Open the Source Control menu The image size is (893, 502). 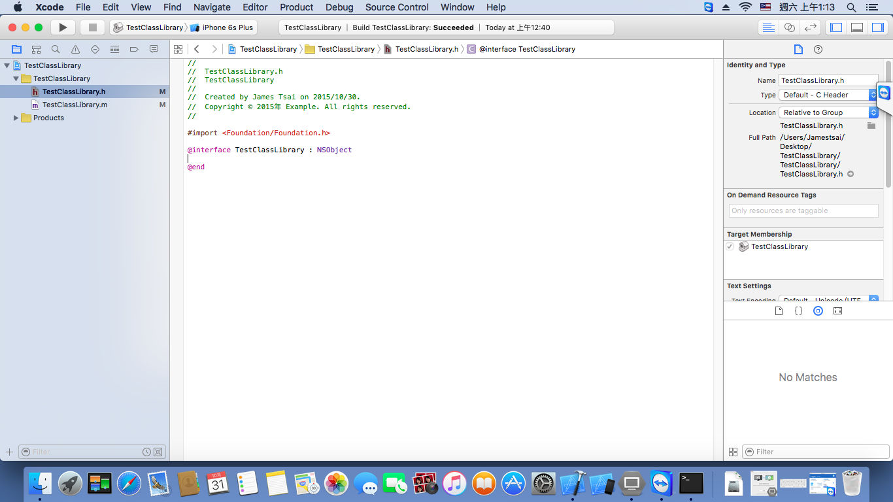(397, 7)
